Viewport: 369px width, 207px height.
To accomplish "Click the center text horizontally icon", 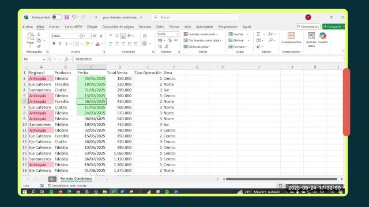I will coord(117,44).
